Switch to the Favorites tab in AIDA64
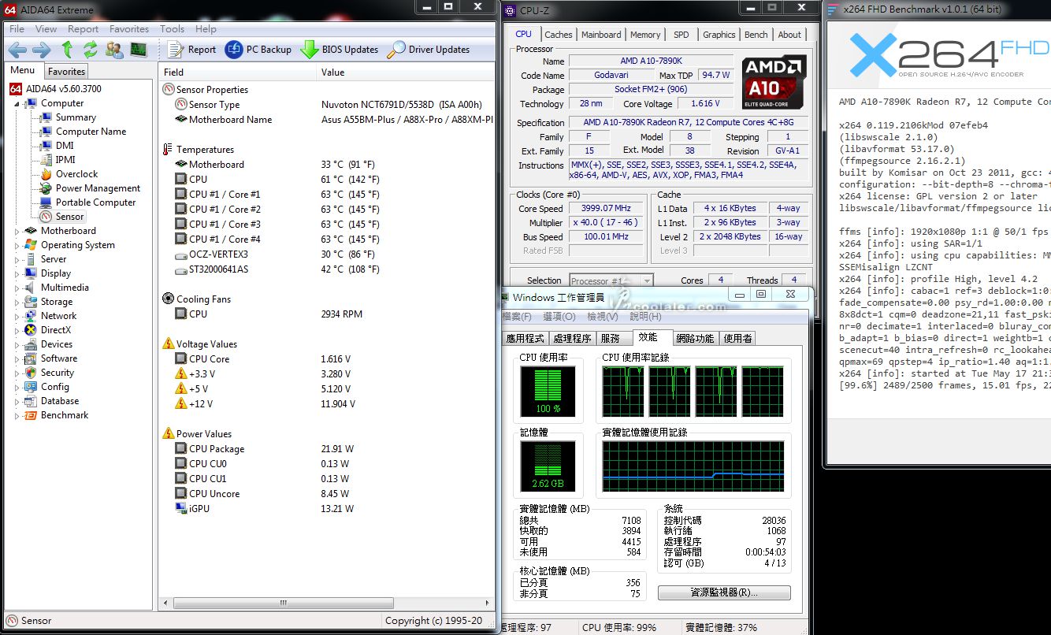The height and width of the screenshot is (635, 1051). pos(66,71)
